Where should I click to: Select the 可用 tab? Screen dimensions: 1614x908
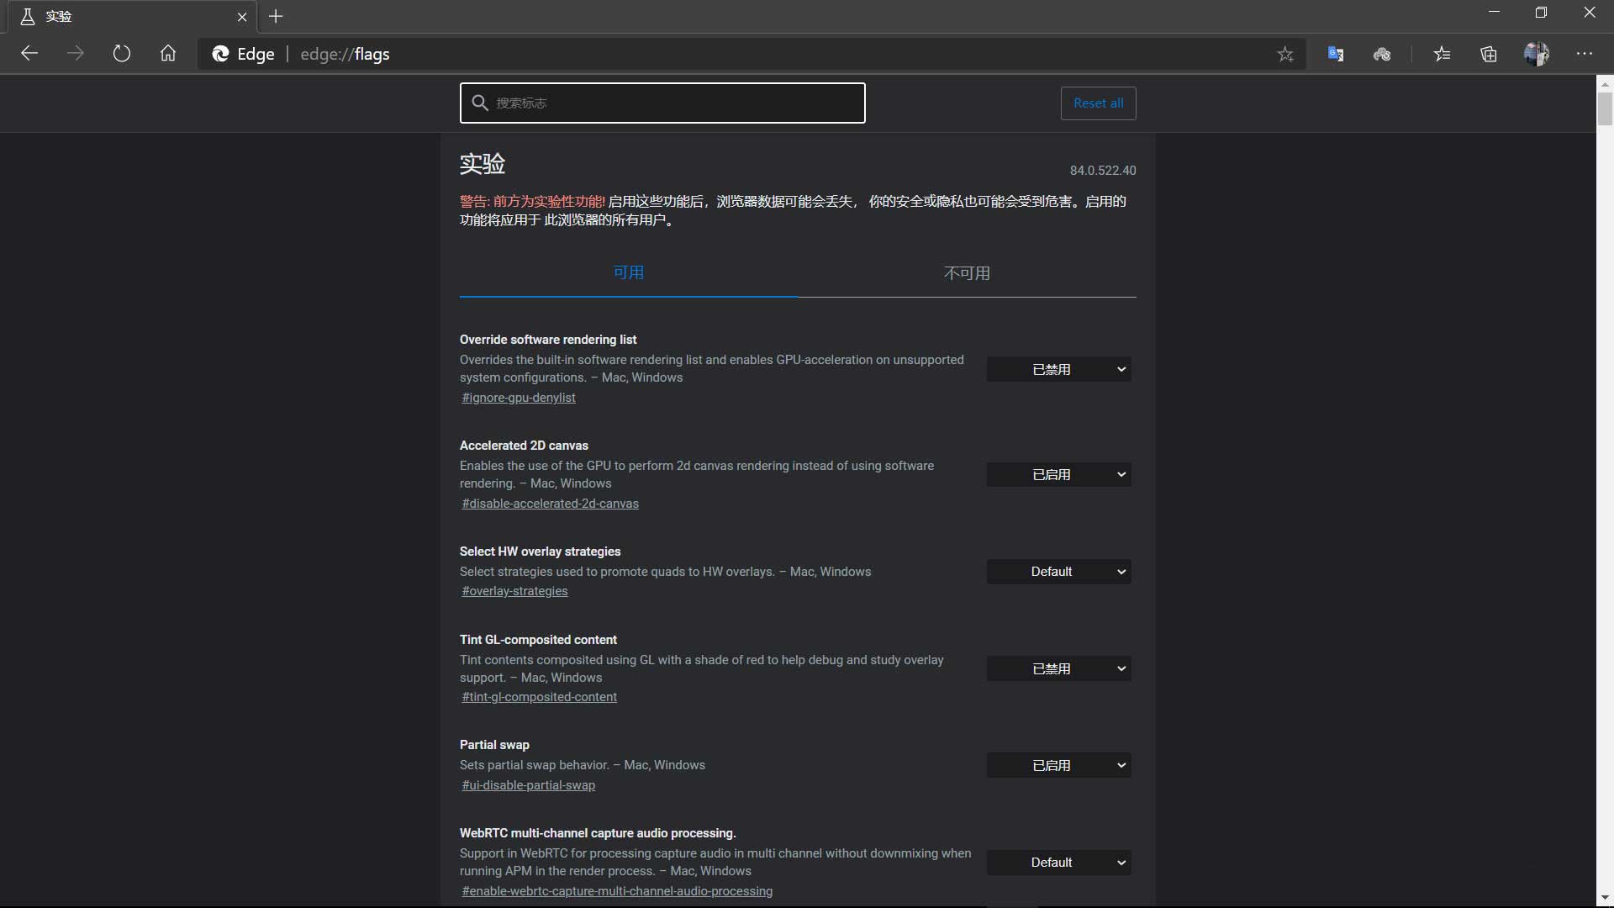point(628,272)
